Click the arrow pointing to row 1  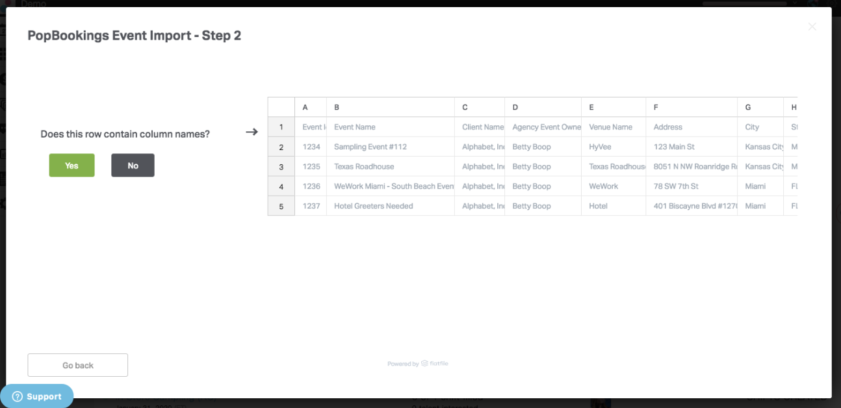point(252,132)
